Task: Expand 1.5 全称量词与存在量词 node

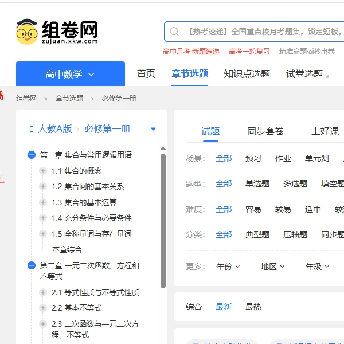Action: [x=43, y=234]
